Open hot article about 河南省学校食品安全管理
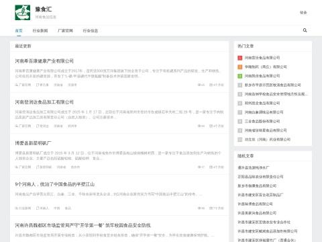The image size is (322, 242). click(x=276, y=94)
